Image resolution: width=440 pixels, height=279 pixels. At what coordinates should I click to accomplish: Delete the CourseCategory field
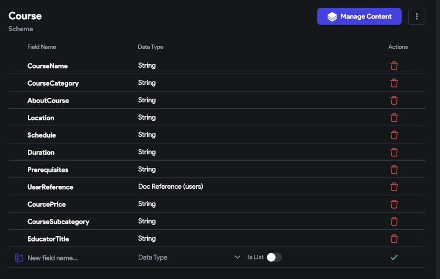coord(394,83)
